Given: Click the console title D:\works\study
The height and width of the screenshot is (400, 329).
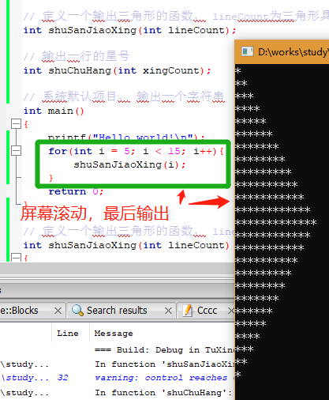Looking at the screenshot, I should coord(293,52).
